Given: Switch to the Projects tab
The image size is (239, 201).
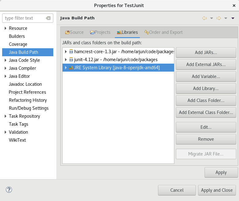Looking at the screenshot, I should click(100, 32).
